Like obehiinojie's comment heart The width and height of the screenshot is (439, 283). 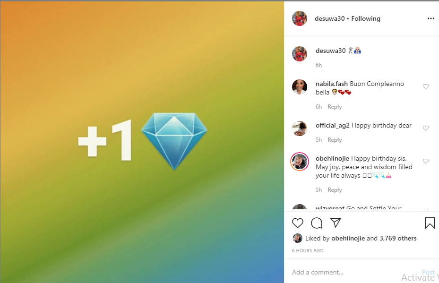[426, 161]
